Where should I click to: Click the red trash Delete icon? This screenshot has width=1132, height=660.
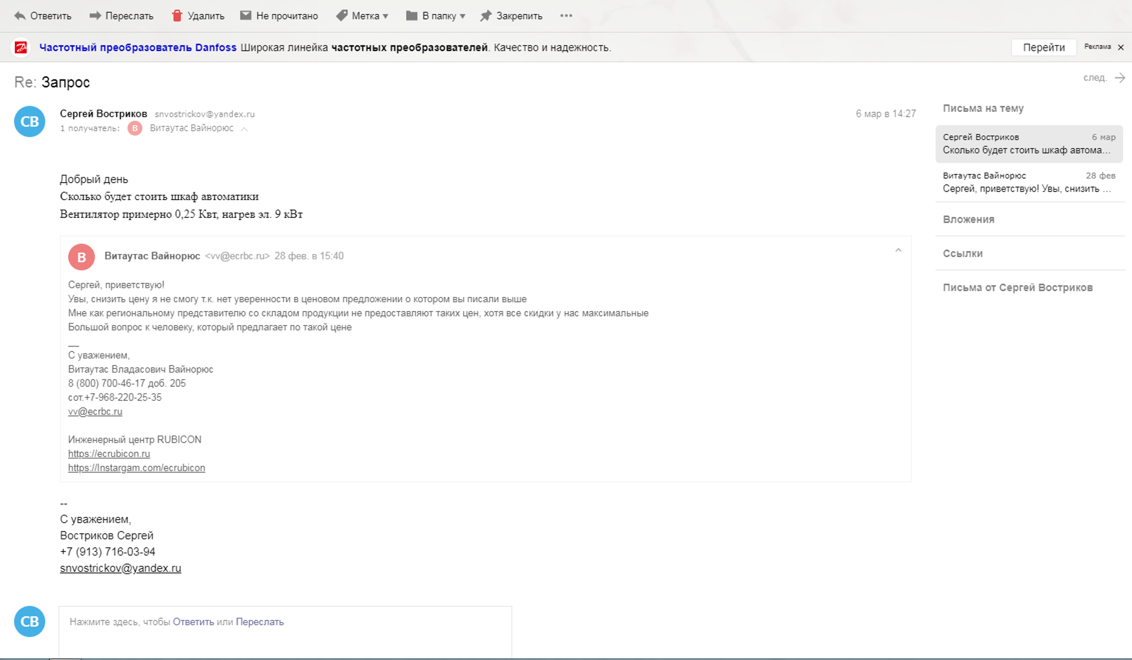click(177, 16)
